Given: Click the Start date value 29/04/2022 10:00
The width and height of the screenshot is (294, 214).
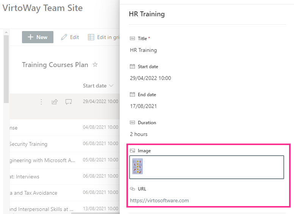Looking at the screenshot, I should click(150, 78).
